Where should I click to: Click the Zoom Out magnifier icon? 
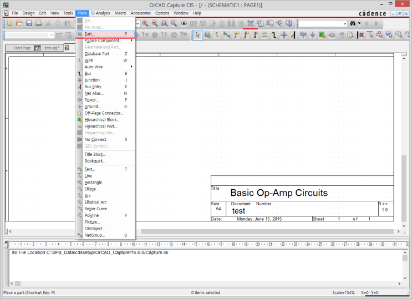pyautogui.click(x=155, y=23)
